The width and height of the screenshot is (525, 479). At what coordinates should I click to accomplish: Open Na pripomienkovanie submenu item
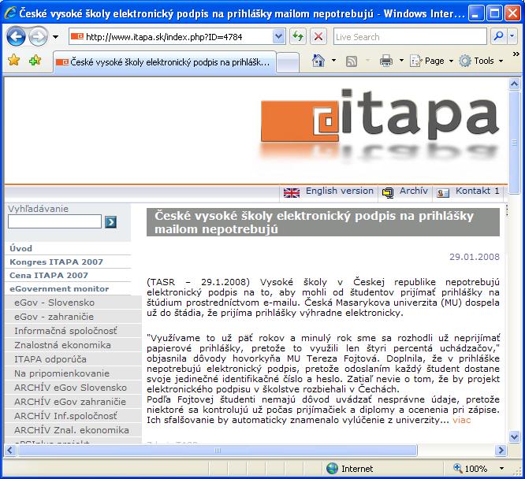(x=73, y=373)
